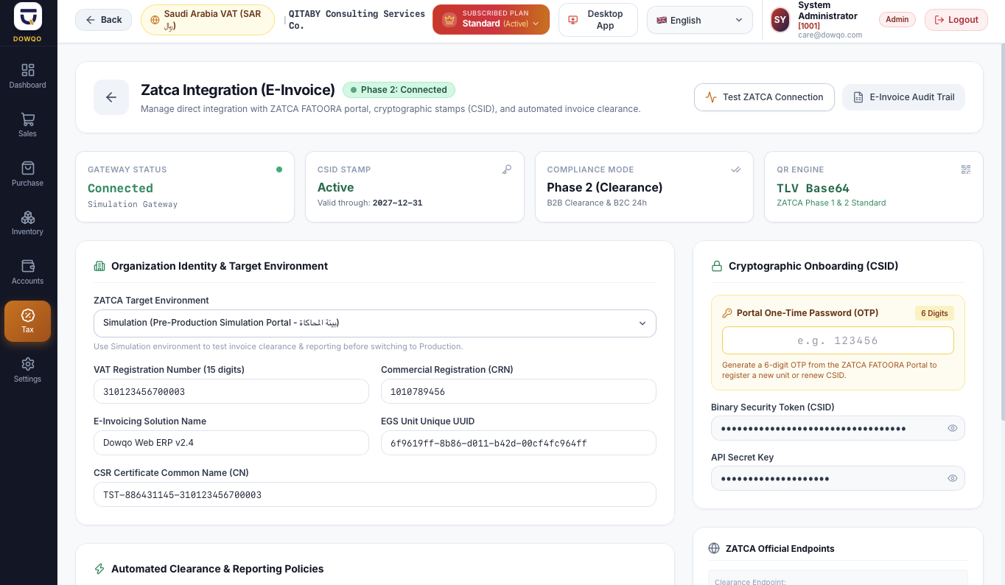Click the VAT Registration Number field

click(231, 391)
